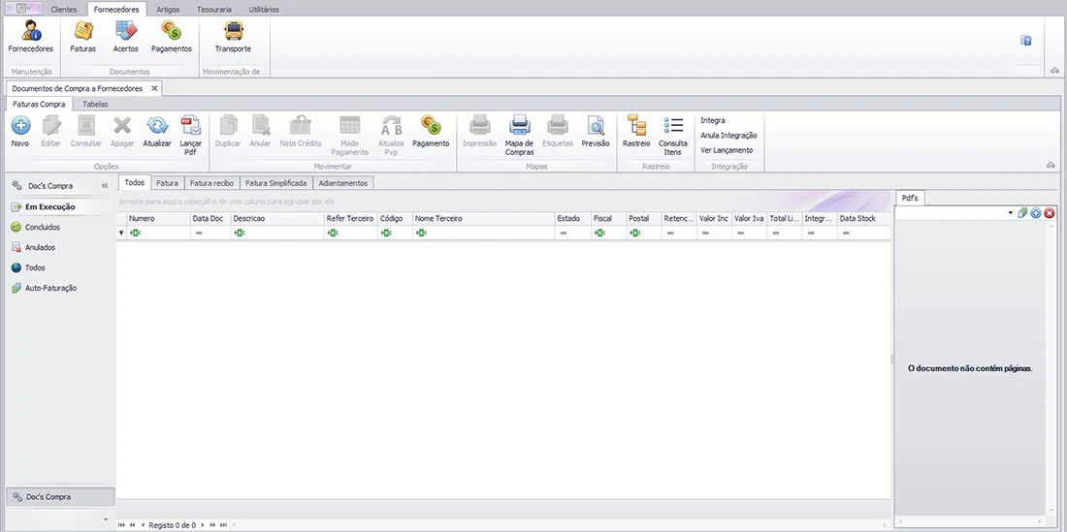The height and width of the screenshot is (532, 1067).
Task: Click the Acertos icon in Documentos group
Action: [x=126, y=31]
